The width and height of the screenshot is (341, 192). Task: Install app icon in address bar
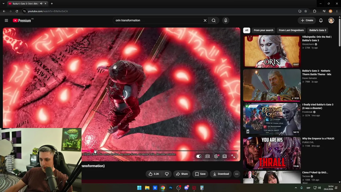300,11
